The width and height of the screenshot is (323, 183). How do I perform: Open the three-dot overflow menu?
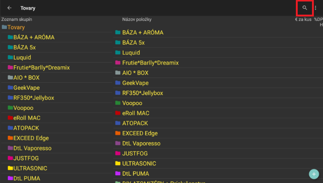pyautogui.click(x=315, y=8)
